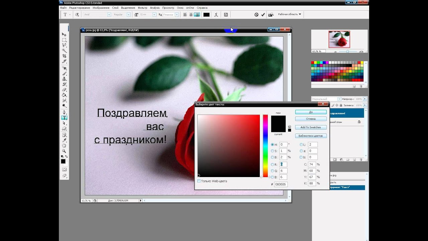Open the 72 pt font size dropdown
This screenshot has height=241, width=428.
click(x=154, y=14)
